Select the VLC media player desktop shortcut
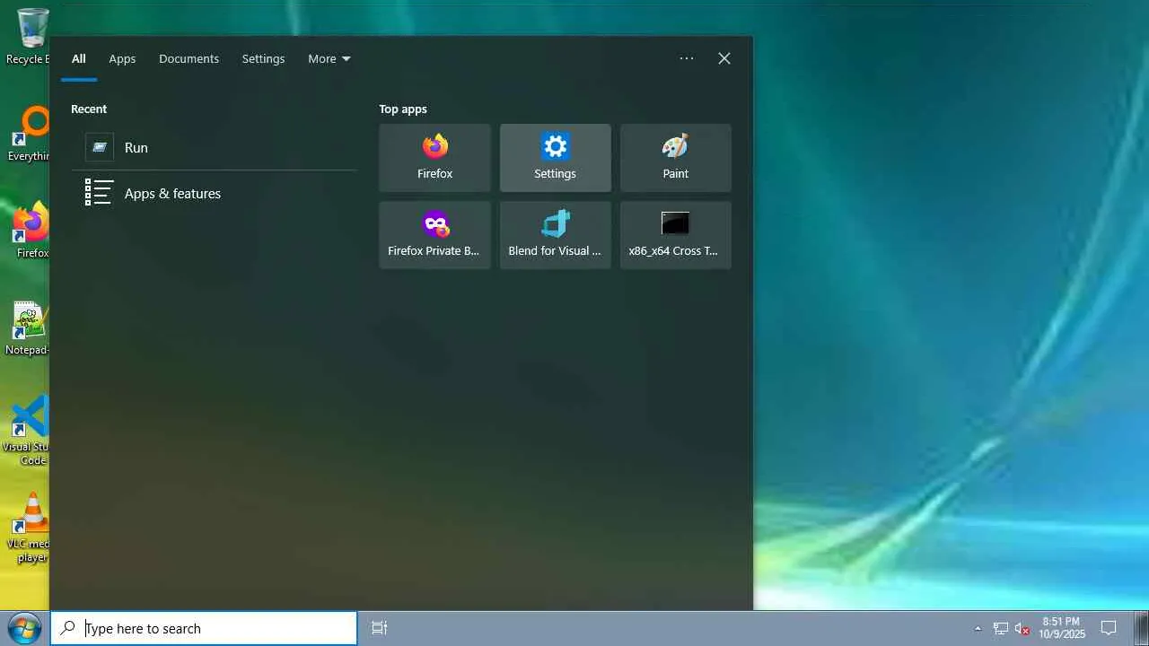 coord(27,528)
